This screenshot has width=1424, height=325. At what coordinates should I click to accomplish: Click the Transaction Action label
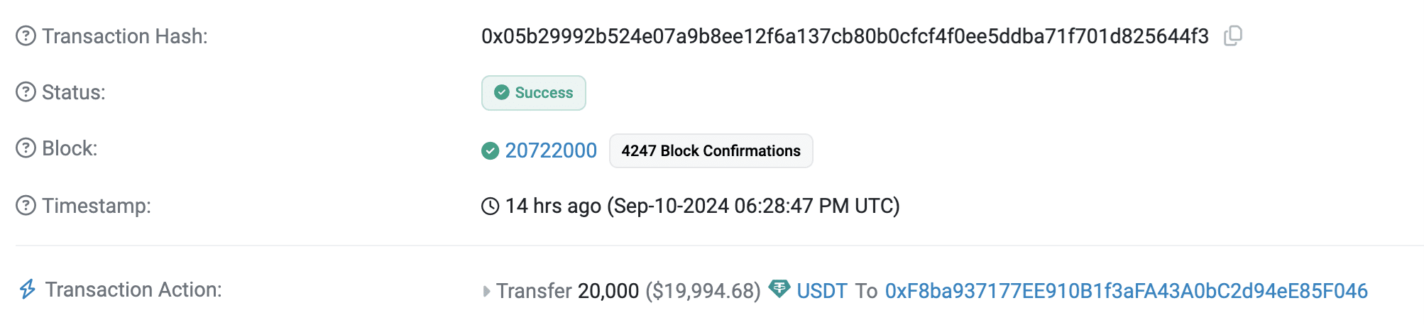(x=133, y=290)
